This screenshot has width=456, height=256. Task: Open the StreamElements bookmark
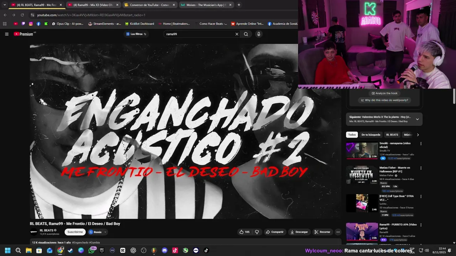[x=104, y=24]
